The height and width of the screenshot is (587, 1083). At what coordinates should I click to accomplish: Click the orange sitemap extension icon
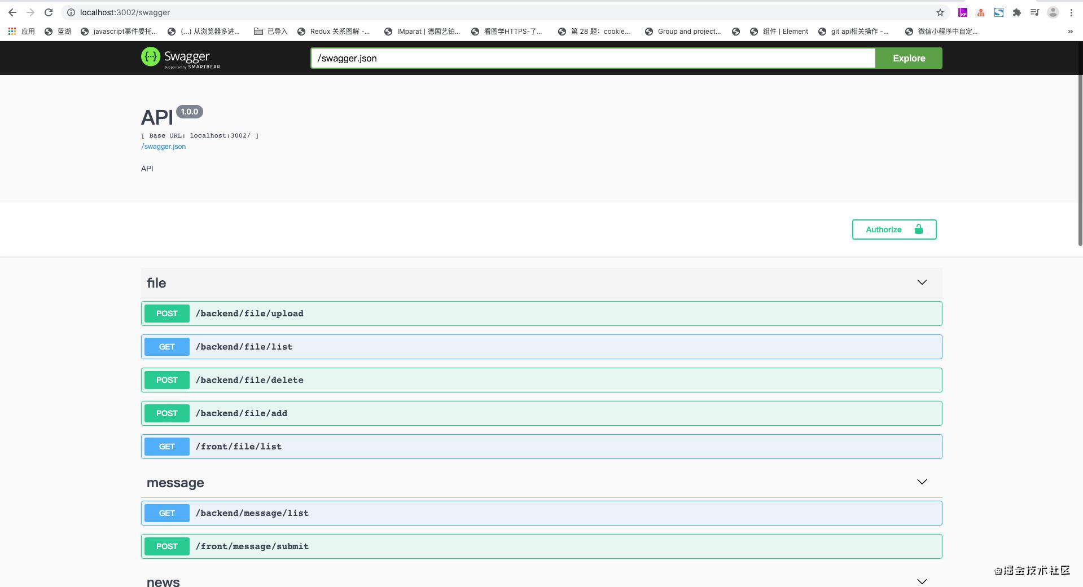981,12
